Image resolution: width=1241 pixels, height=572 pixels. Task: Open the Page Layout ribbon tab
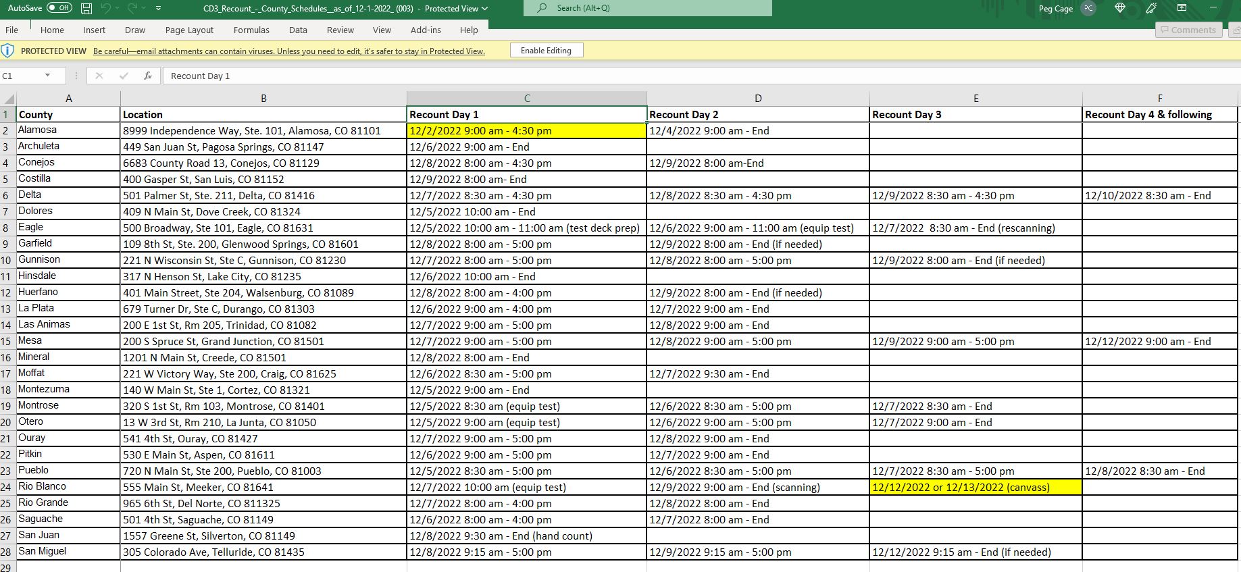coord(189,30)
